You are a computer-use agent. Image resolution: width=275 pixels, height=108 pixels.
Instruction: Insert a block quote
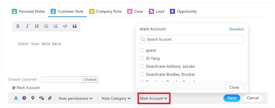point(75,27)
